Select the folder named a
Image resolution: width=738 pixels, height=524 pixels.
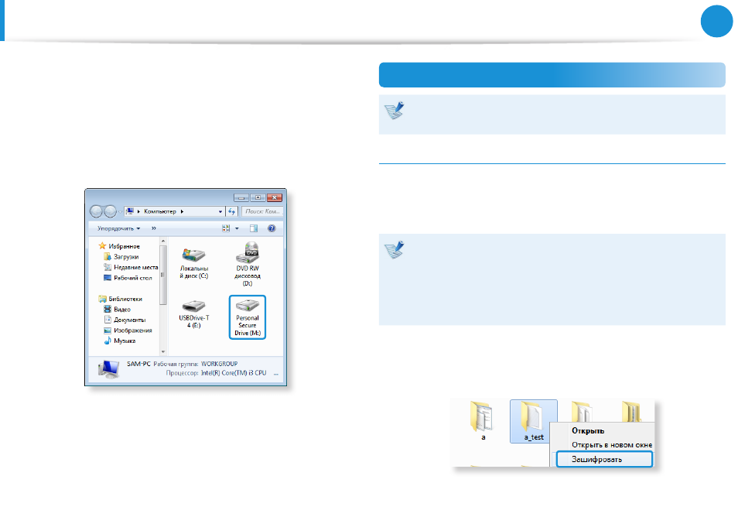tap(482, 421)
